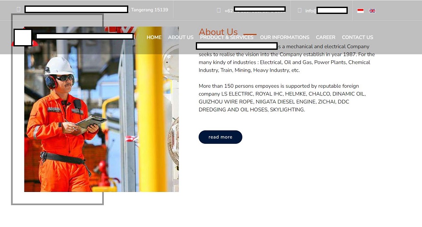The height and width of the screenshot is (227, 422).
Task: Click the location pin icon in top bar
Action: point(19,9)
